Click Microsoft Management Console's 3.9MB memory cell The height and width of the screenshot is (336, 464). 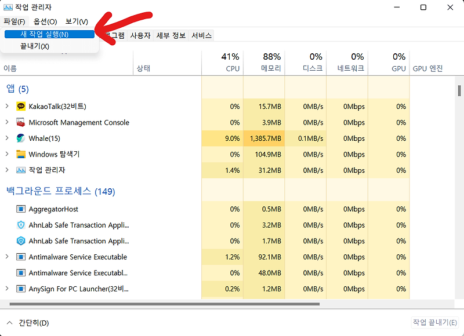point(264,122)
